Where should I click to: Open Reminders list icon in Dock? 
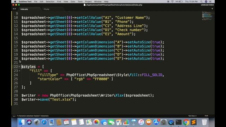point(82,122)
